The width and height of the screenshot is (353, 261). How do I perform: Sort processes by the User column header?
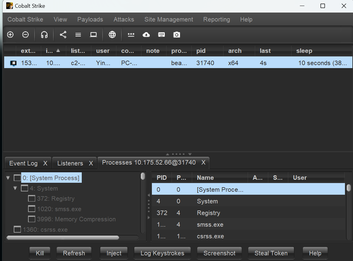pos(316,178)
